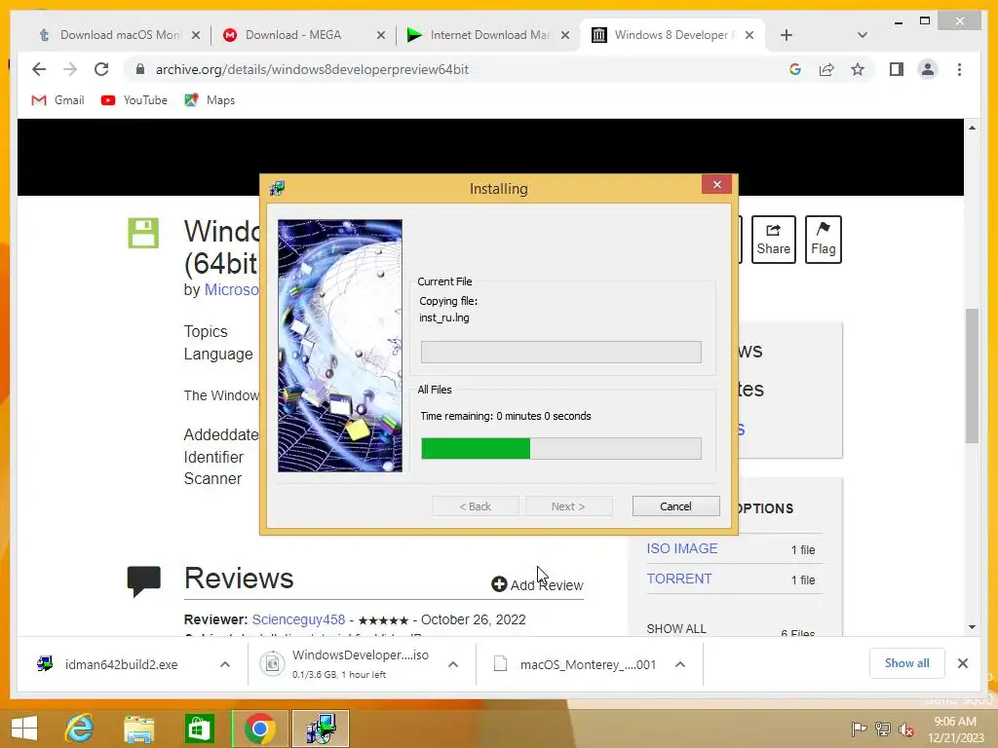The width and height of the screenshot is (998, 748).
Task: Click the scrollbar down arrow
Action: (x=972, y=626)
